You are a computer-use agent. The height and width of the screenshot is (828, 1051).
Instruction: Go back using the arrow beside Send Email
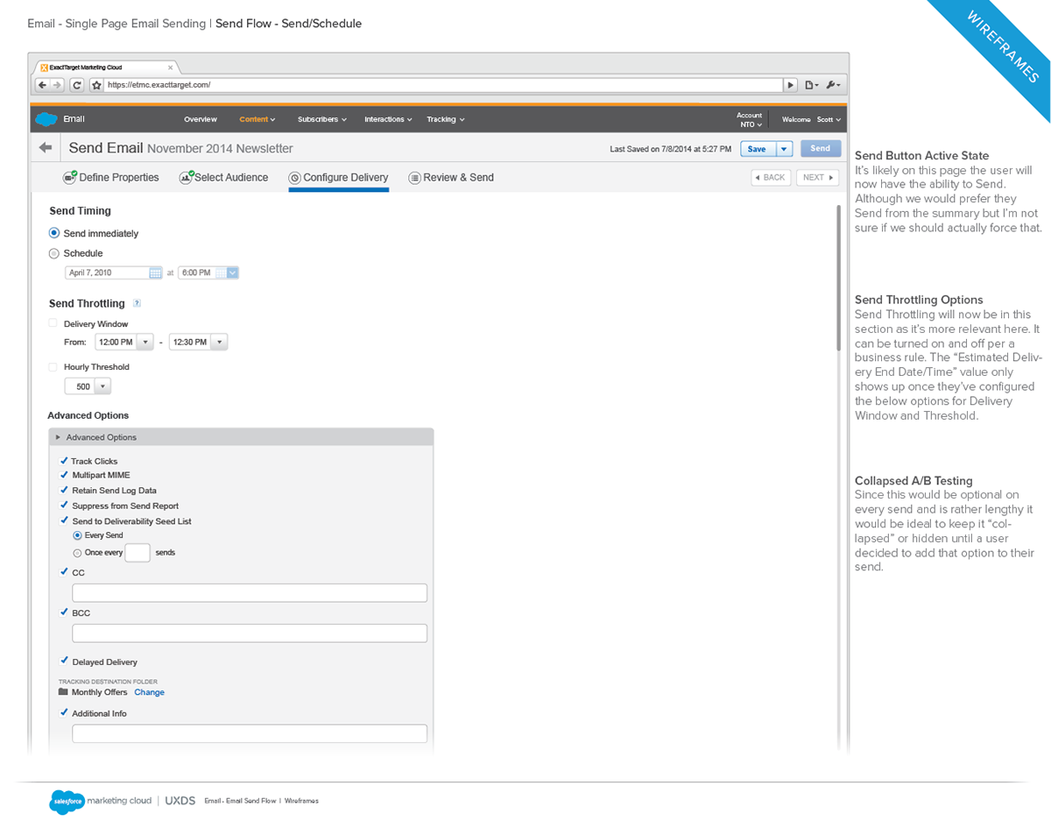[46, 148]
